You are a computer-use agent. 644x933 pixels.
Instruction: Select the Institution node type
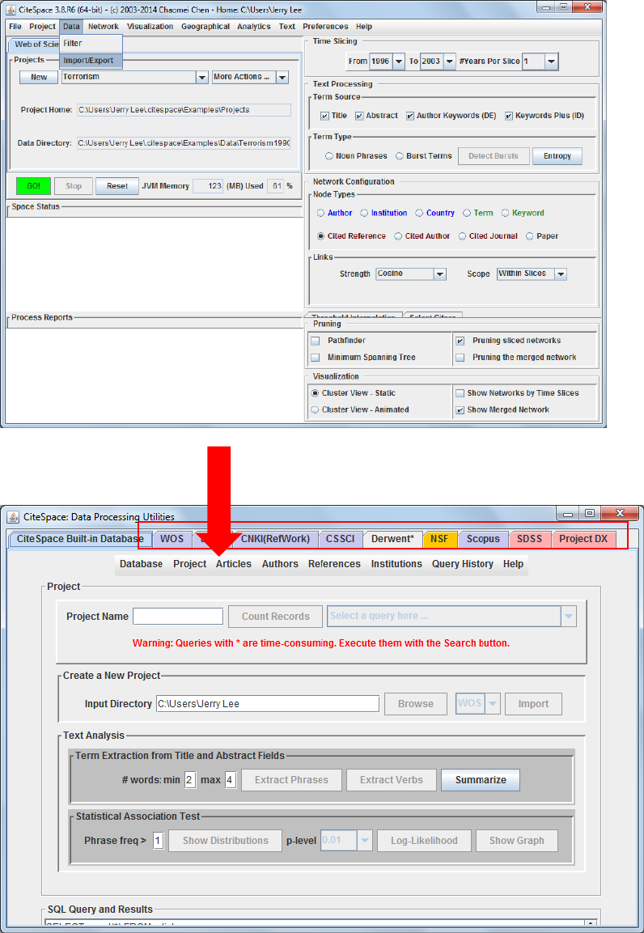click(365, 213)
